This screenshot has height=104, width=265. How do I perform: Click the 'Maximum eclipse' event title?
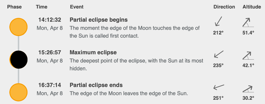(x=93, y=53)
